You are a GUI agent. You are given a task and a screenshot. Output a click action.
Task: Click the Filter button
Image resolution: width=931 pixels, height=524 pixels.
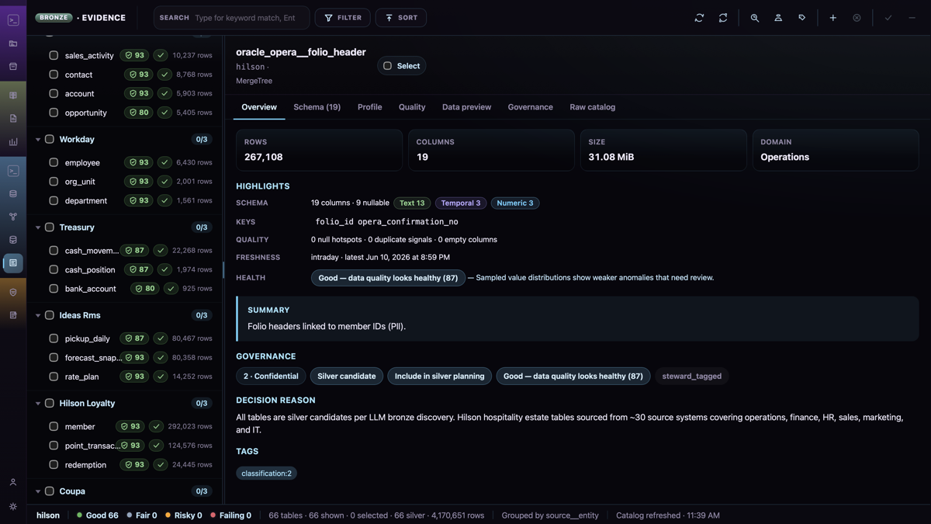click(343, 18)
